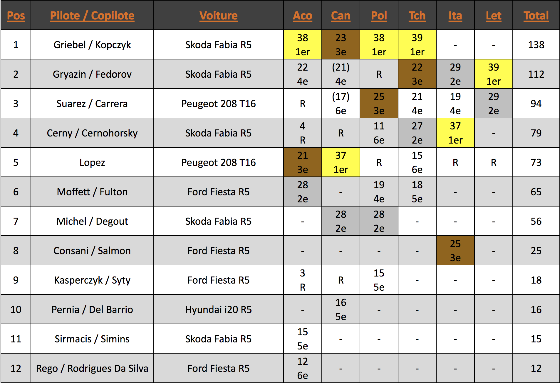This screenshot has height=383, width=560.
Task: Open the Can column header link
Action: [x=341, y=16]
